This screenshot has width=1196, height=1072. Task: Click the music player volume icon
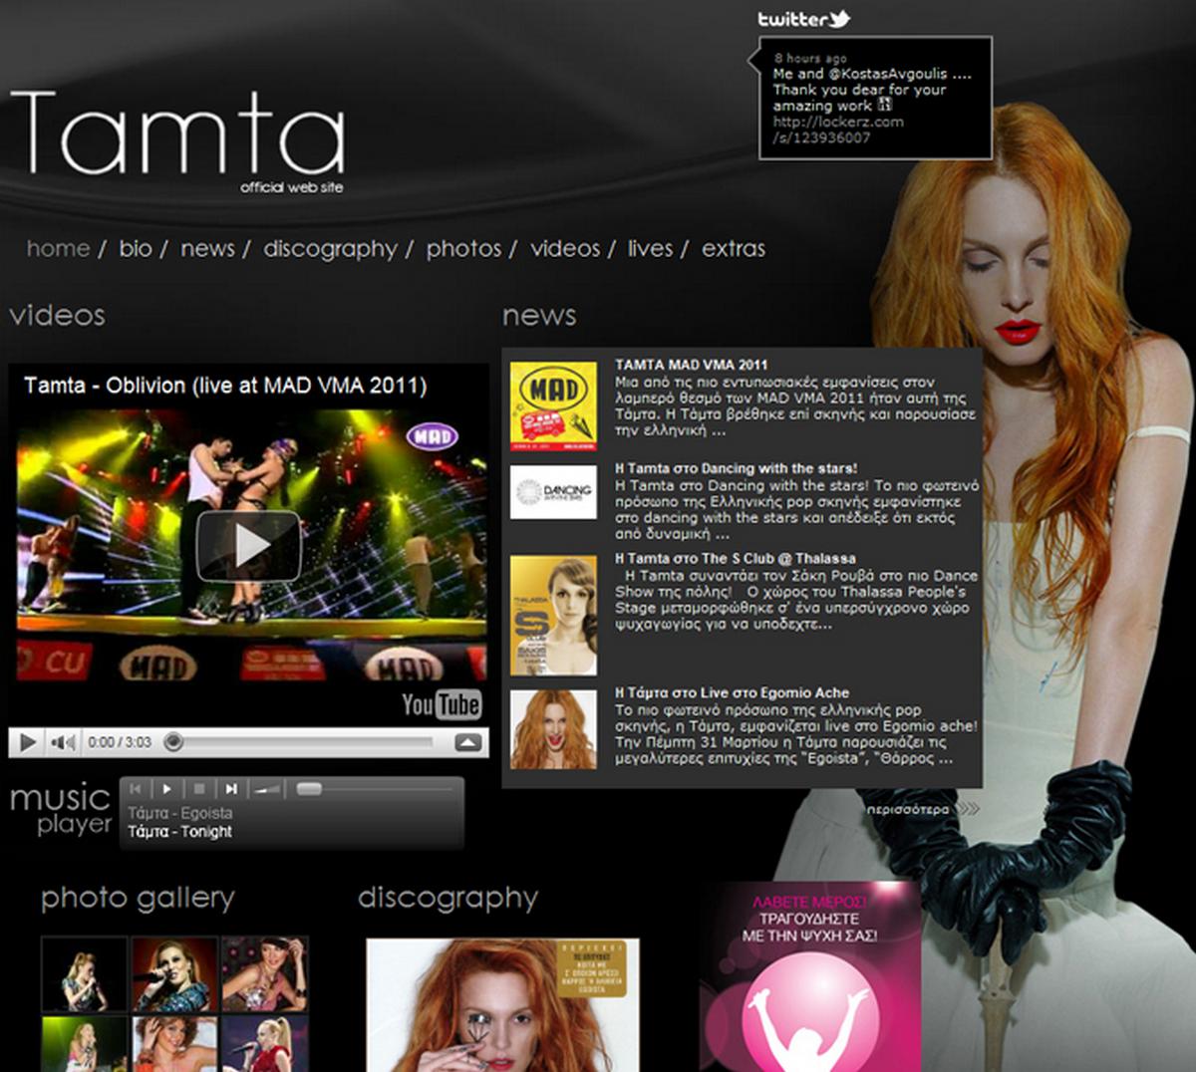(266, 789)
